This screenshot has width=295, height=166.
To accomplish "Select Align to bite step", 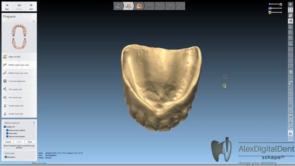I will (19, 57).
